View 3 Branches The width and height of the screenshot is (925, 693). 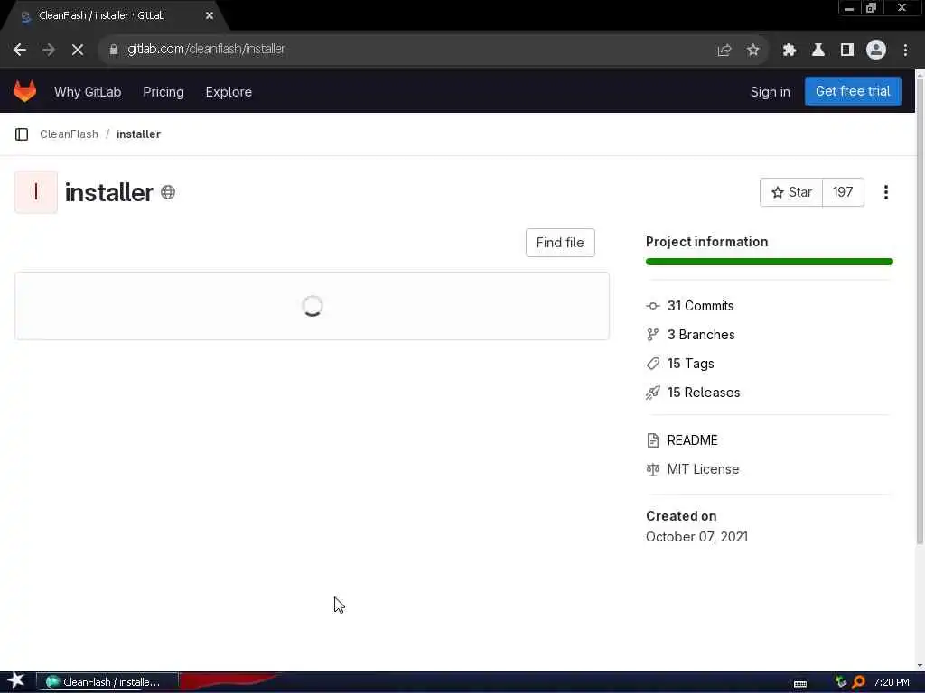click(x=701, y=335)
